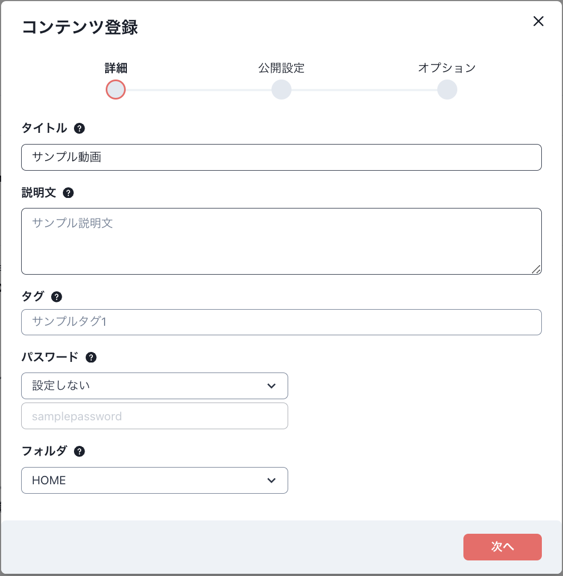The image size is (563, 576).
Task: Switch to the オプション step label
Action: click(447, 68)
